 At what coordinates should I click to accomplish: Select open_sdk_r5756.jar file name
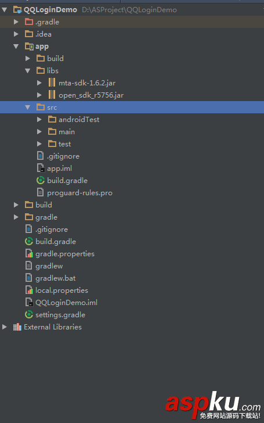[x=91, y=95]
